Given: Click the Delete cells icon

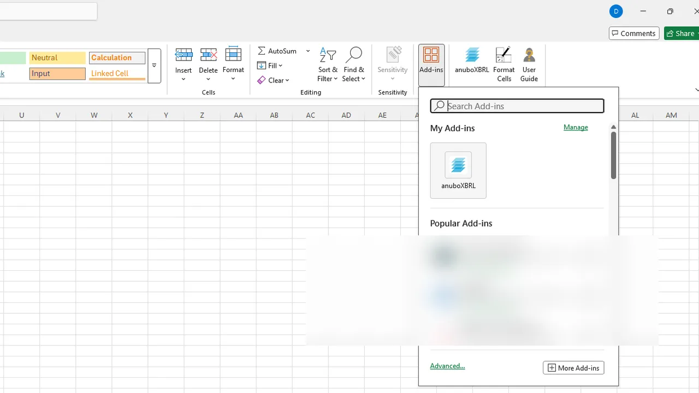Looking at the screenshot, I should pyautogui.click(x=208, y=55).
